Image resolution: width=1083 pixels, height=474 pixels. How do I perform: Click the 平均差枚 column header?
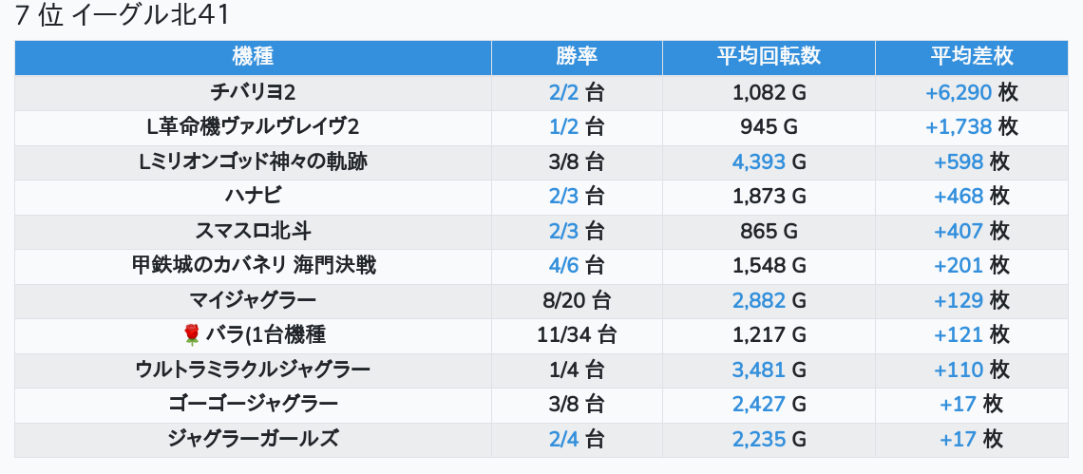971,57
